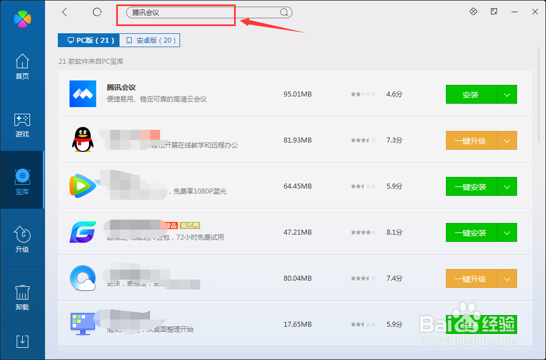546x360 pixels.
Task: Expand upgrade options for 80.04MB row
Action: point(507,278)
